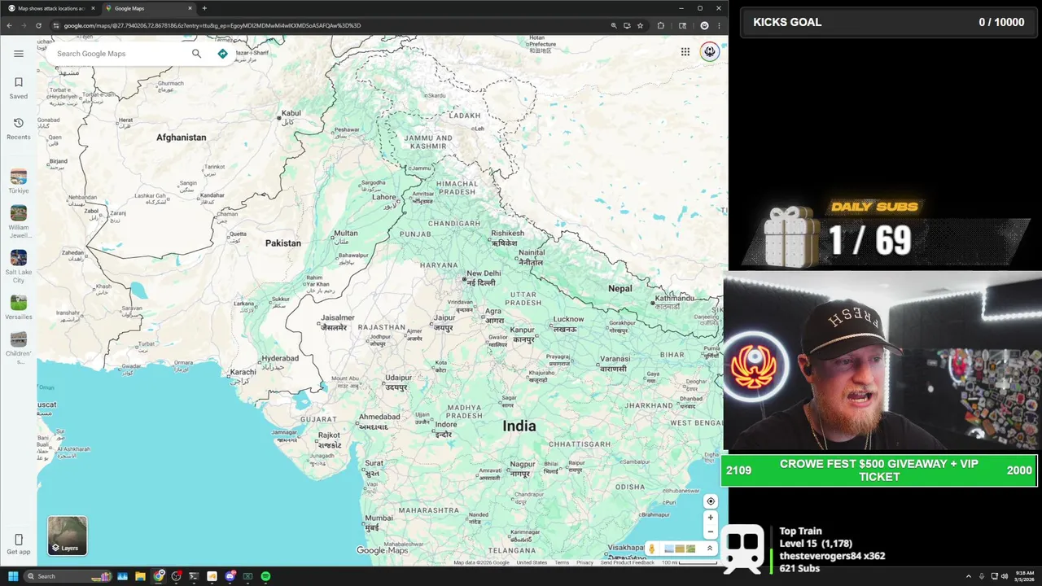1042x586 pixels.
Task: Open the browser extensions puzzle icon
Action: click(x=660, y=25)
